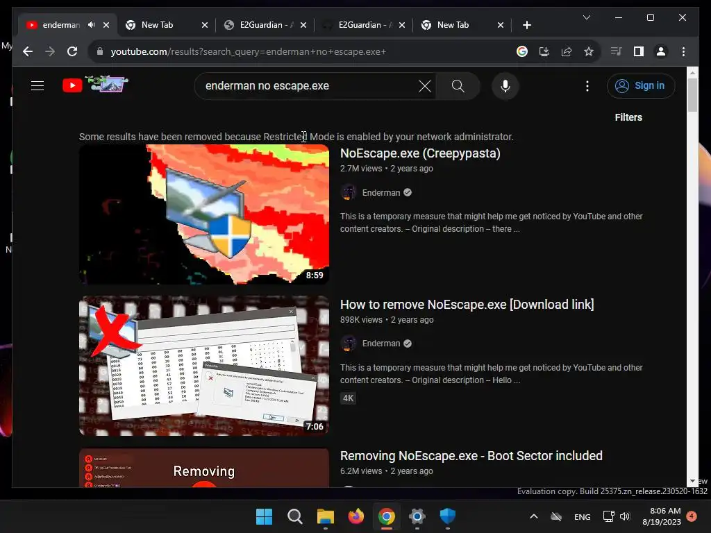The width and height of the screenshot is (711, 533).
Task: Mute the enderman tab audio
Action: click(x=92, y=25)
